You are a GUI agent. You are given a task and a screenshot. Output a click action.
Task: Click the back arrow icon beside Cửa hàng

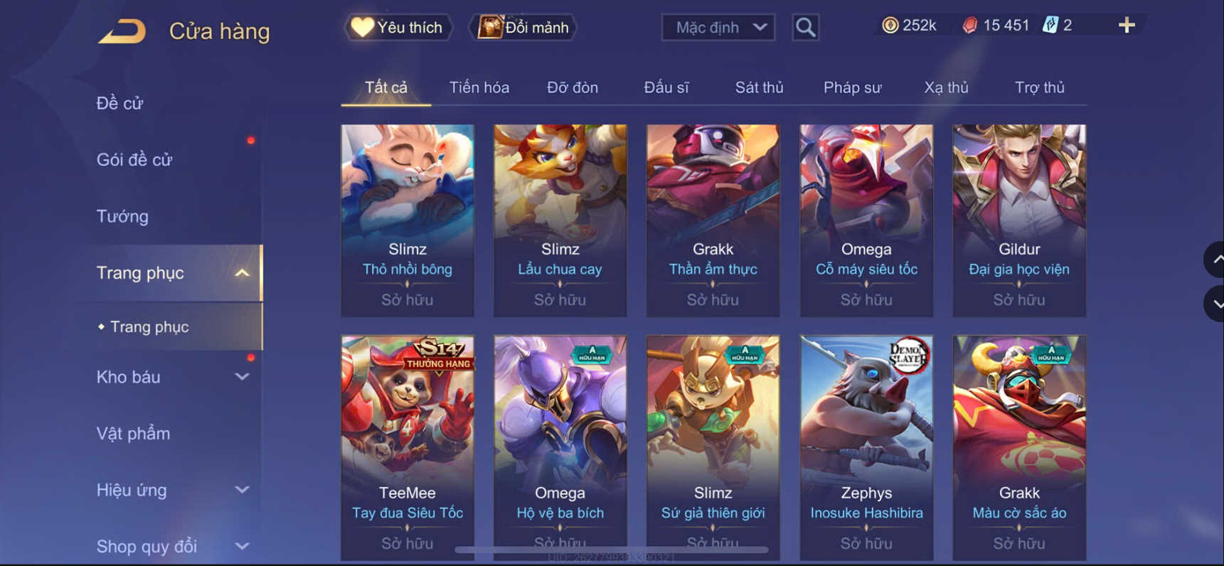click(122, 31)
